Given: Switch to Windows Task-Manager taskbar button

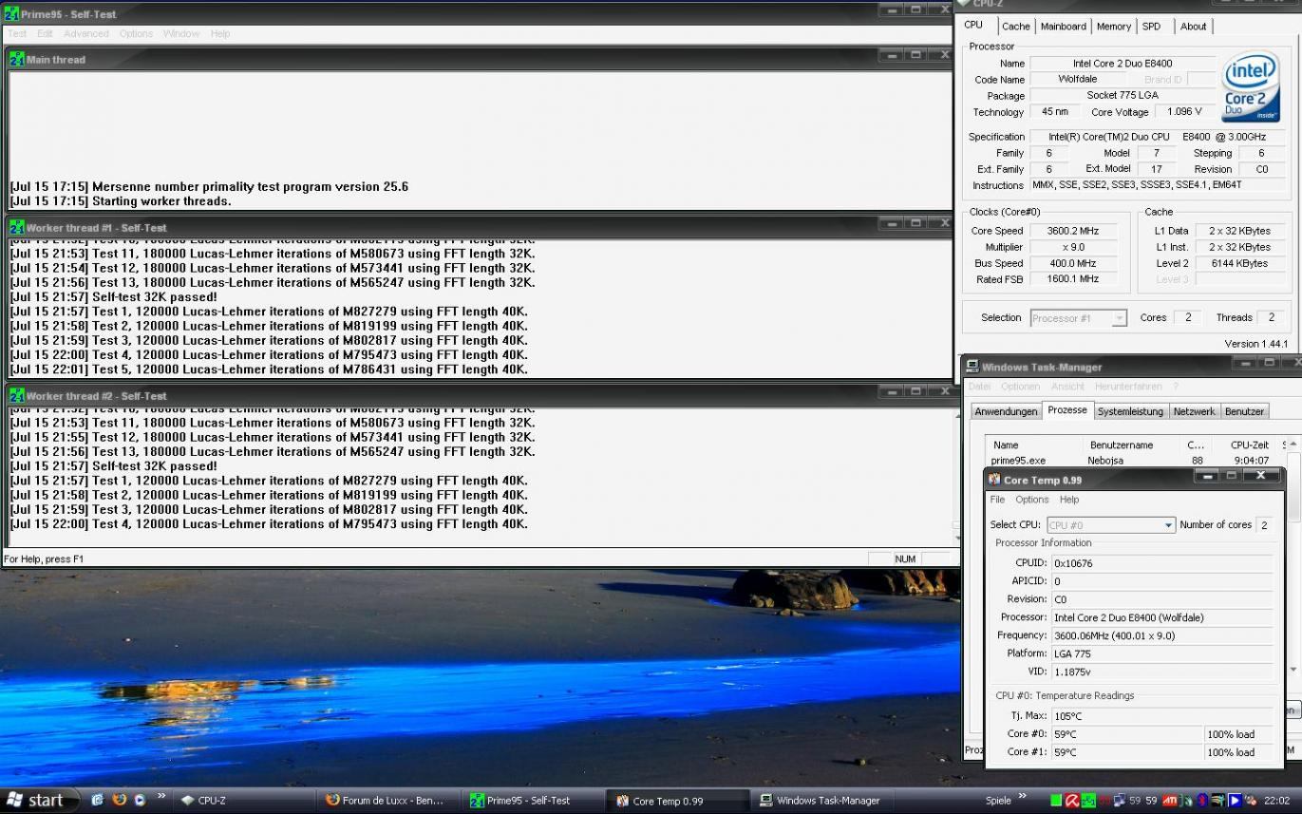Looking at the screenshot, I should 822,800.
